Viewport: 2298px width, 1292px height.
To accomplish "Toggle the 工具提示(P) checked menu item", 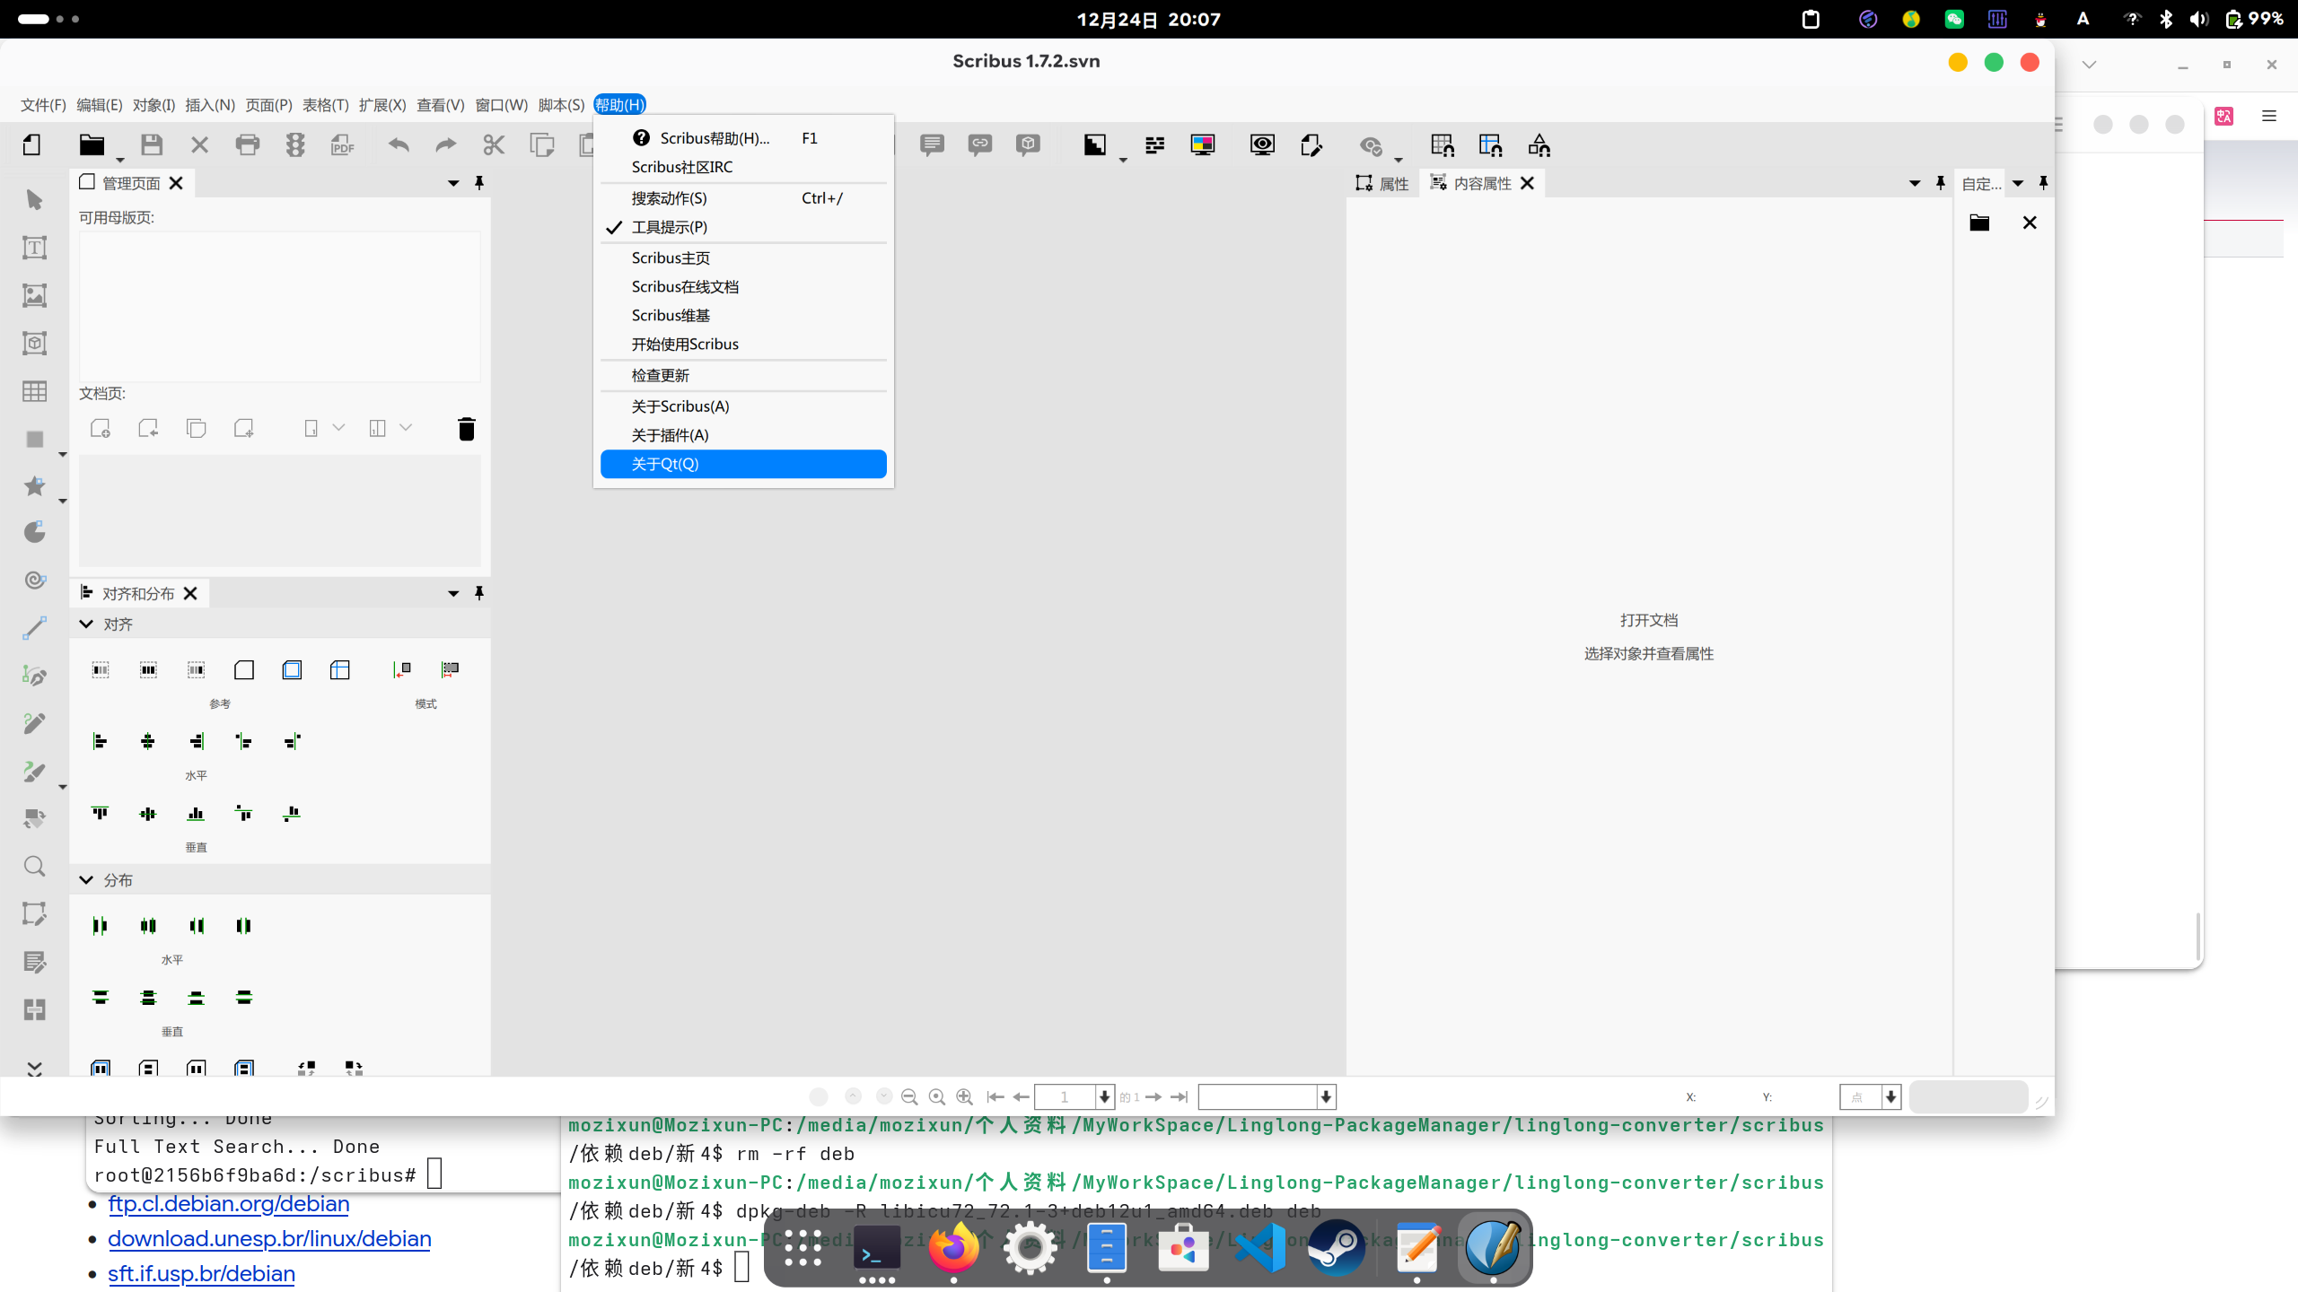I will coord(743,227).
